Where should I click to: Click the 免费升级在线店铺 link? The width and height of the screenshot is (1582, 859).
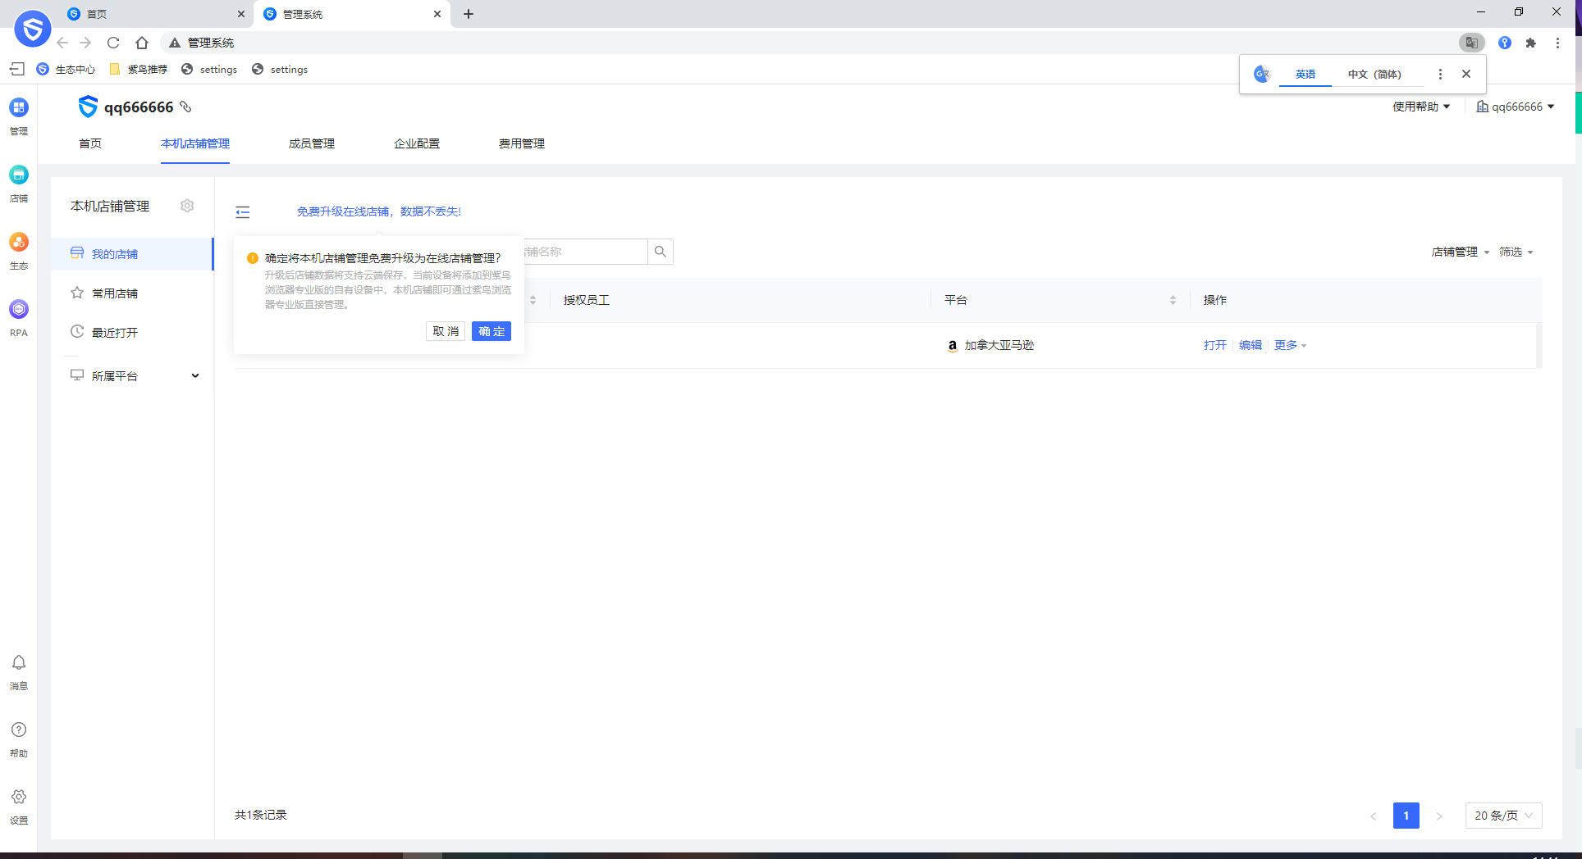coord(378,211)
